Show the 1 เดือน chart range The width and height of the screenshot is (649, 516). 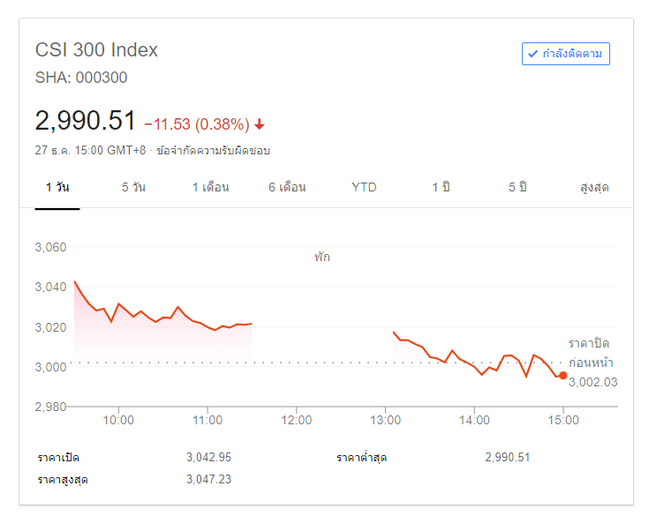tap(211, 188)
